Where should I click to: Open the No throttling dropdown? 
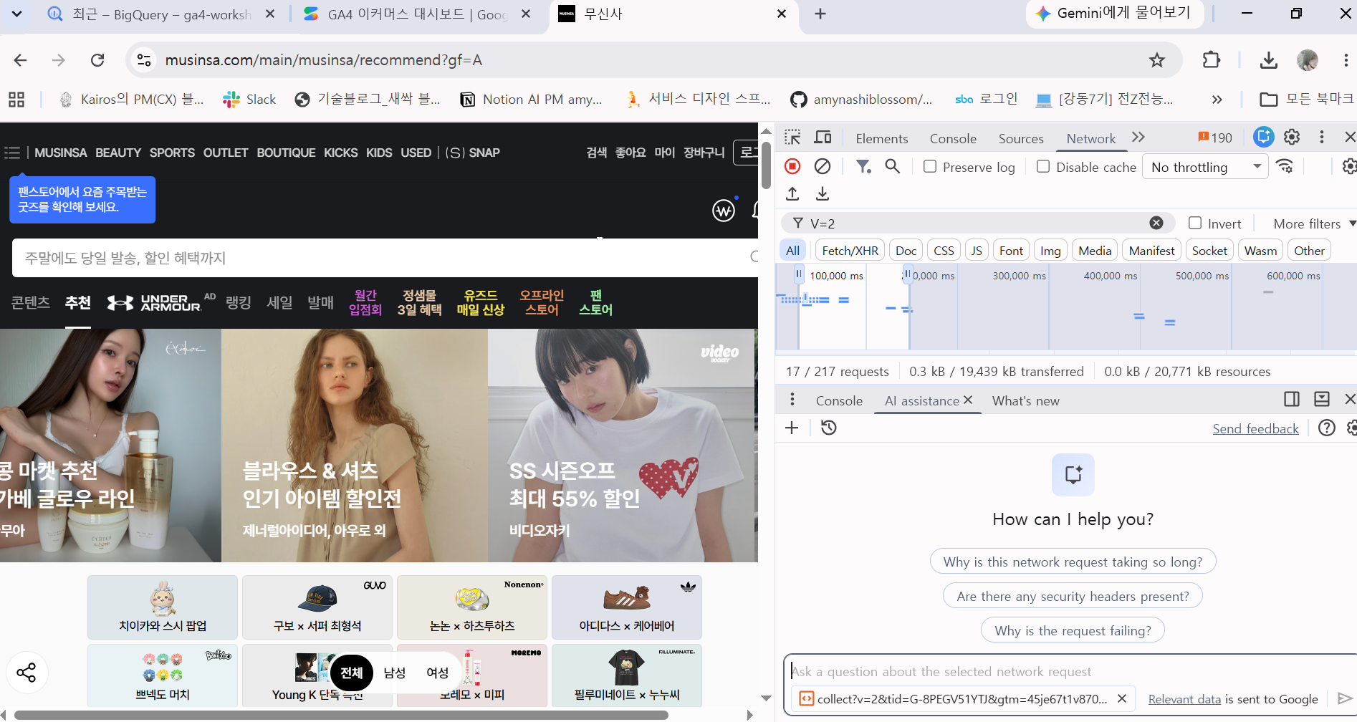(1205, 167)
